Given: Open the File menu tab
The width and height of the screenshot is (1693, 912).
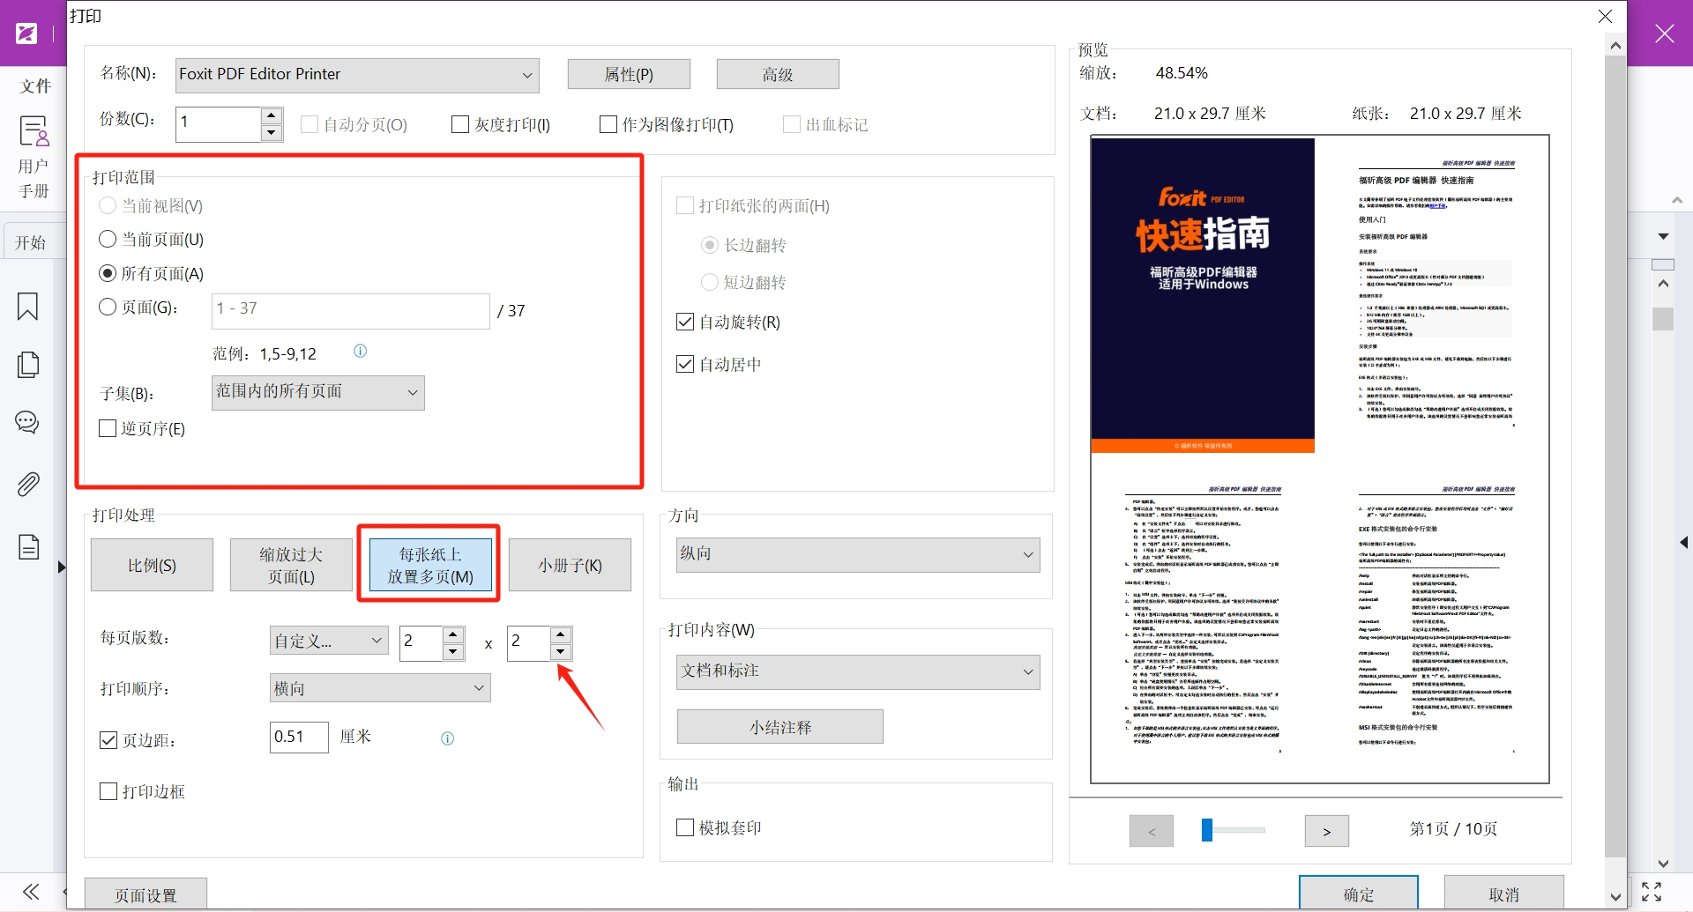Looking at the screenshot, I should pos(35,86).
